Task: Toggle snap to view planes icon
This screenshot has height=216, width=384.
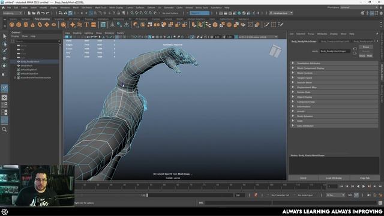Action: coord(151,13)
